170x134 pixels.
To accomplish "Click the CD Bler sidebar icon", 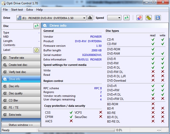I will tap(5, 100).
